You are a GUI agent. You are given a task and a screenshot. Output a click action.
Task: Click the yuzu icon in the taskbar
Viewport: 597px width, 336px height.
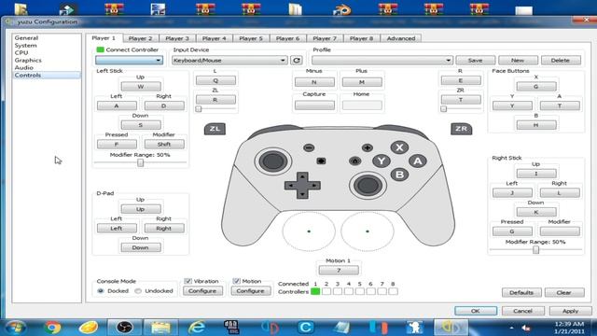(x=451, y=328)
